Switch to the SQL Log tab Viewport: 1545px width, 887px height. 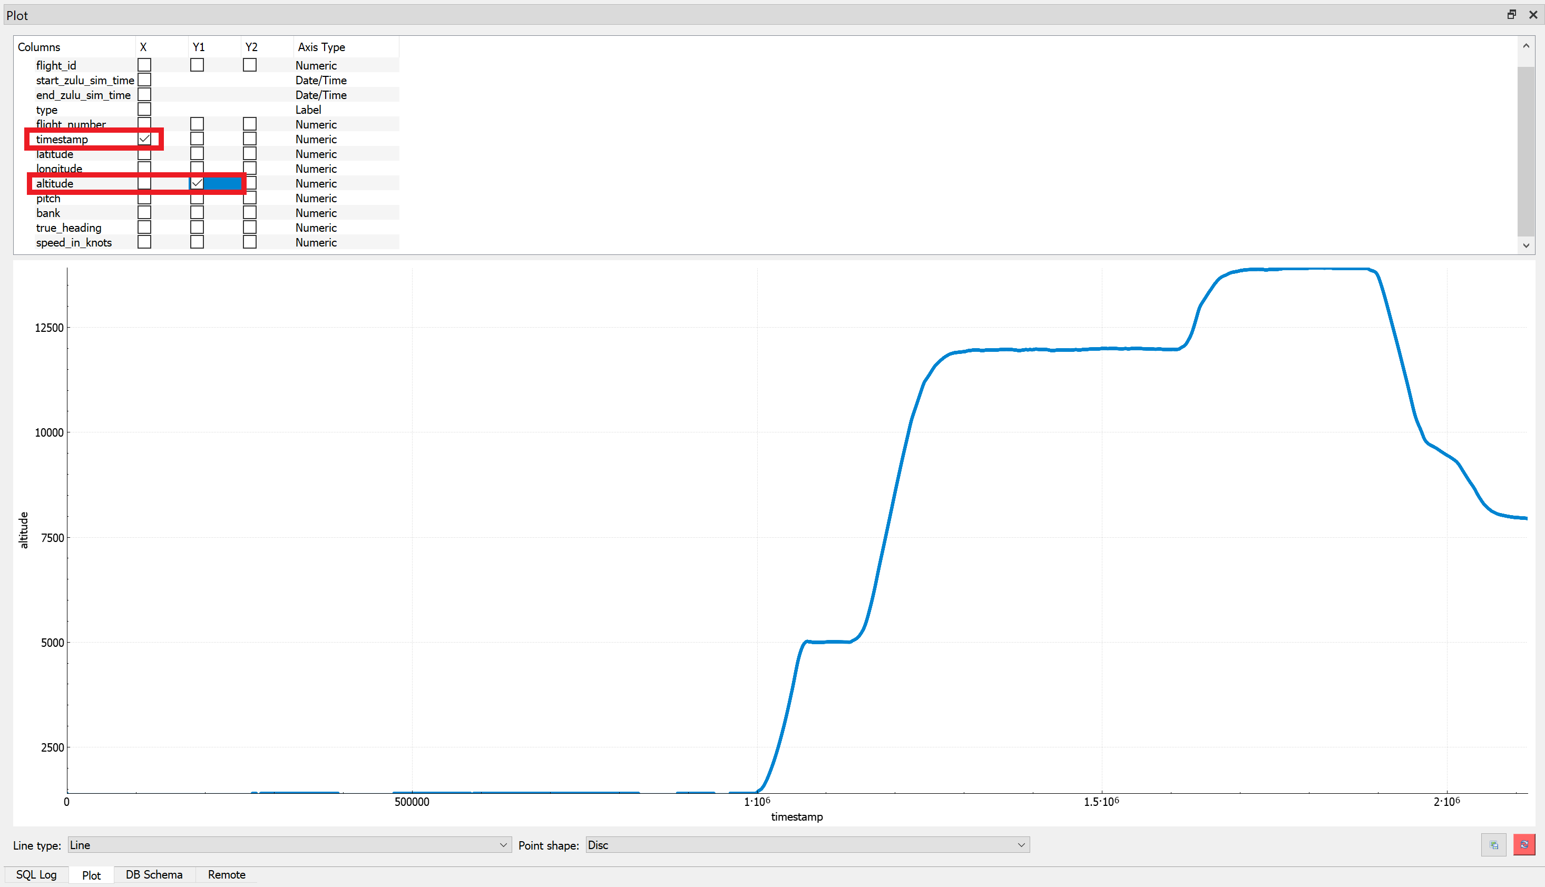pyautogui.click(x=36, y=874)
